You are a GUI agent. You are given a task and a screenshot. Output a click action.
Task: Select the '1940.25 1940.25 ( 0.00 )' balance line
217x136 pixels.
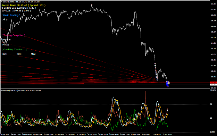pyautogui.click(x=16, y=11)
